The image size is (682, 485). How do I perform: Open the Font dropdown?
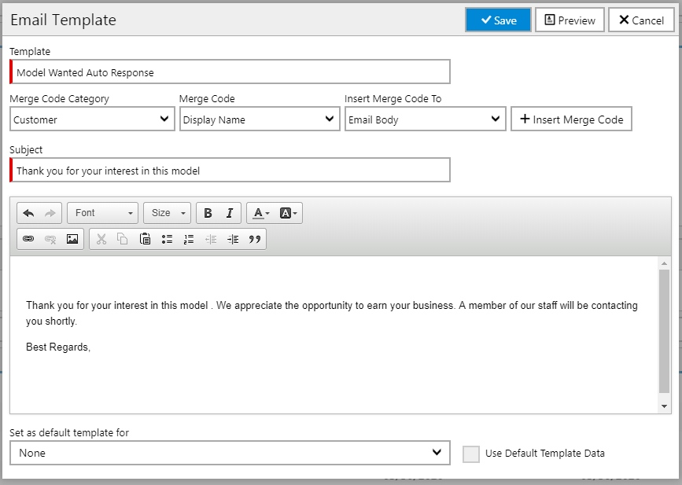[102, 213]
